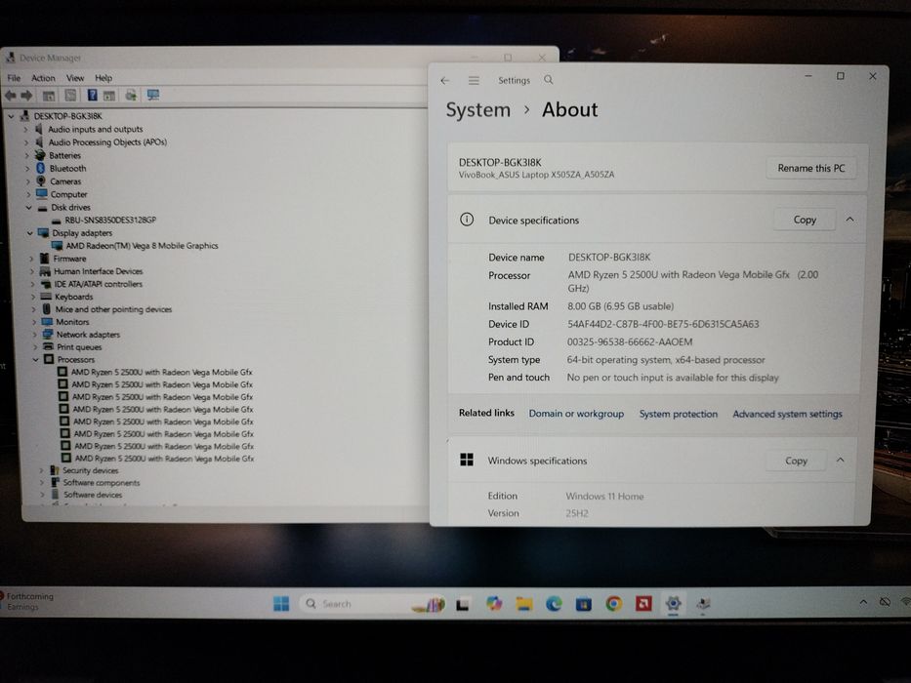This screenshot has height=683, width=911.
Task: Open File Explorer from the taskbar
Action: tap(524, 604)
